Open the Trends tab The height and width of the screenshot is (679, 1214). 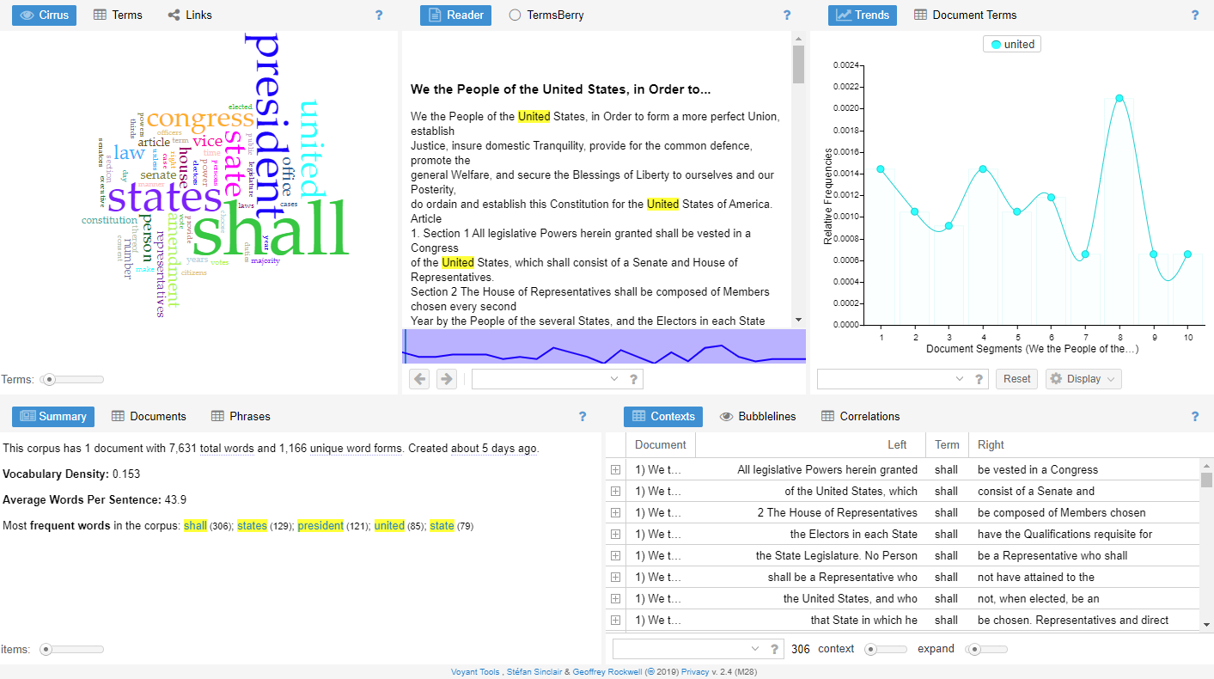point(863,15)
